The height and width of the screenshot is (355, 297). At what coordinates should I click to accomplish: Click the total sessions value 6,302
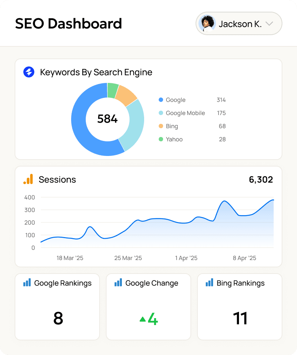(x=261, y=179)
